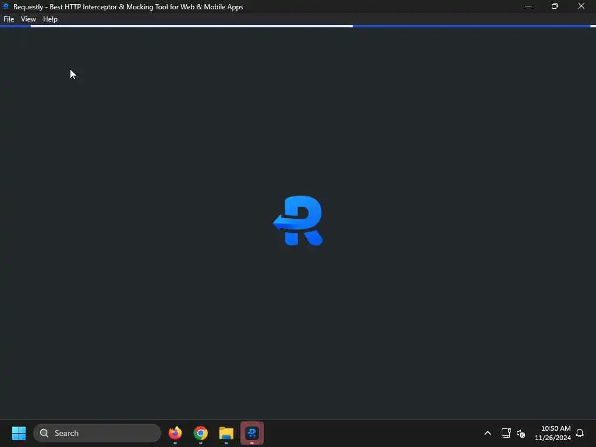
Task: Click the taskbar Search box
Action: [x=97, y=433]
